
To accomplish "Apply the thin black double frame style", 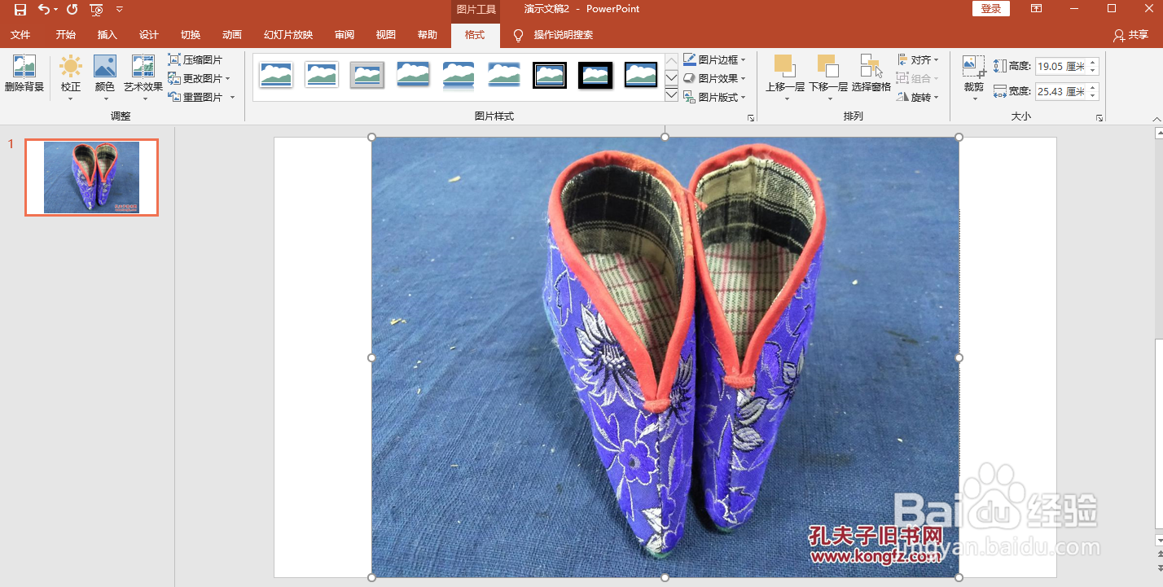I will point(550,75).
